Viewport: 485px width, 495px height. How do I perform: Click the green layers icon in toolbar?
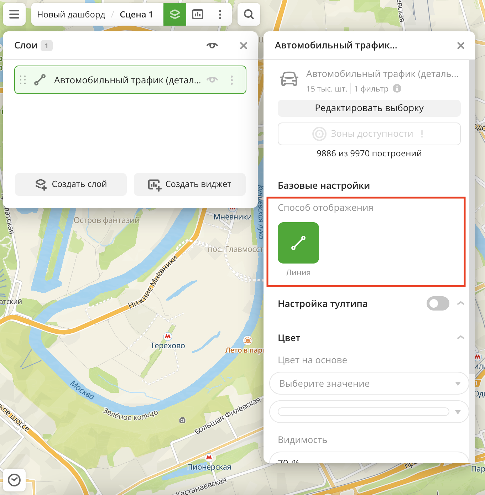pyautogui.click(x=174, y=14)
